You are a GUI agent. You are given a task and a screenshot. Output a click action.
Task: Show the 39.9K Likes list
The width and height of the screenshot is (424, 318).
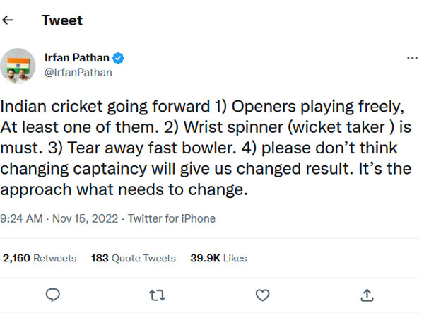[x=218, y=258]
